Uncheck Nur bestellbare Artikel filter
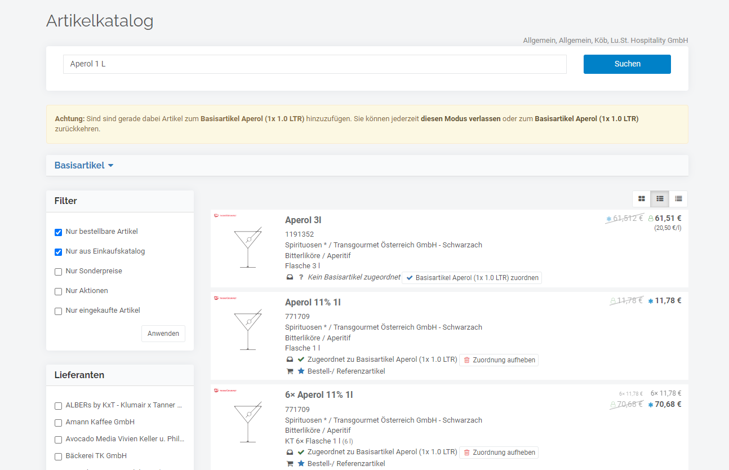The height and width of the screenshot is (470, 729). [x=58, y=232]
